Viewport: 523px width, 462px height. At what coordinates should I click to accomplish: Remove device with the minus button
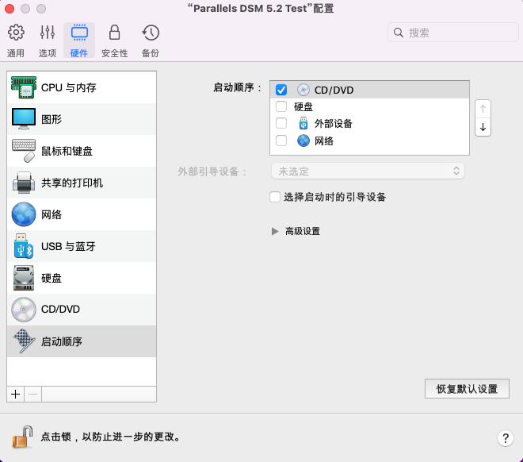33,395
